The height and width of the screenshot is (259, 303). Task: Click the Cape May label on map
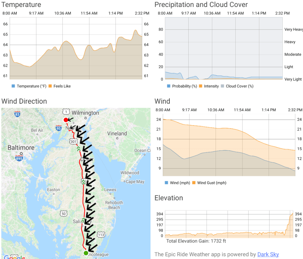(x=135, y=181)
